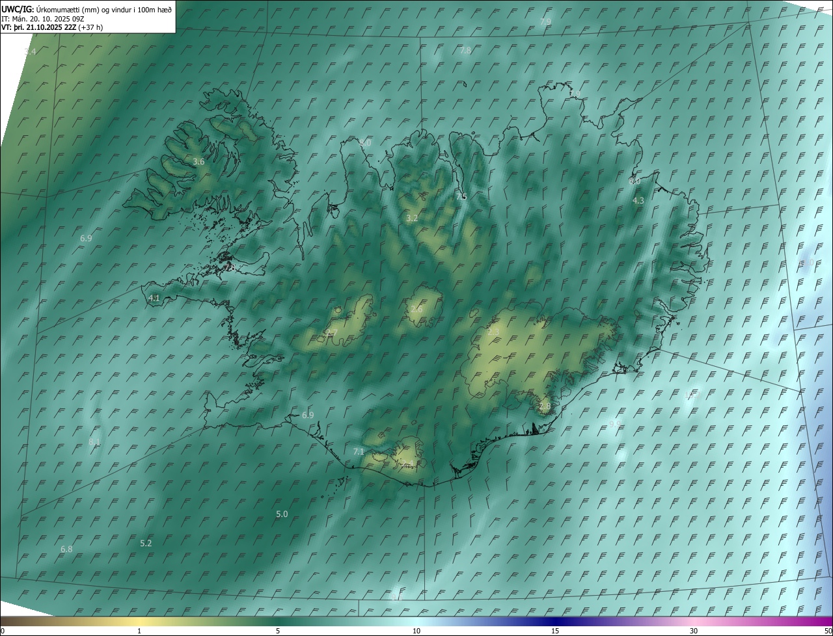This screenshot has height=636, width=833.
Task: Click the colorbar tick labeled 0
Action: [x=3, y=631]
